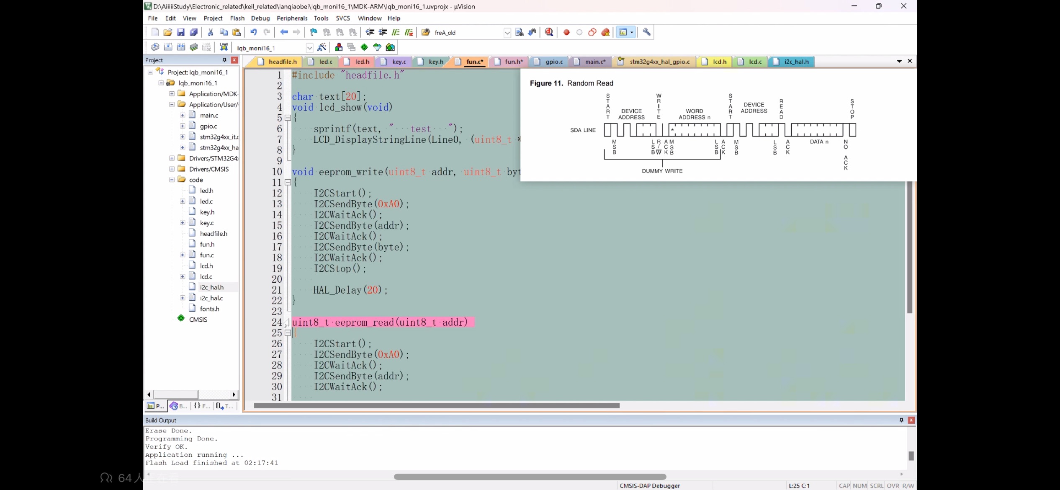Viewport: 1060px width, 490px height.
Task: Open the lqb_moni16_1 target dropdown
Action: pos(309,48)
